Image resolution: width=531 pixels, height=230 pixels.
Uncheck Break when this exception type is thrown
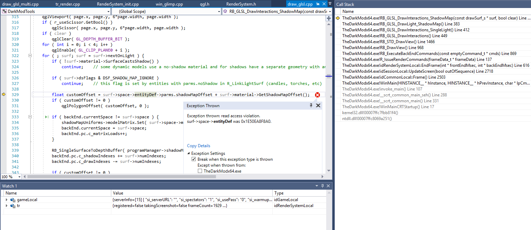coord(194,159)
